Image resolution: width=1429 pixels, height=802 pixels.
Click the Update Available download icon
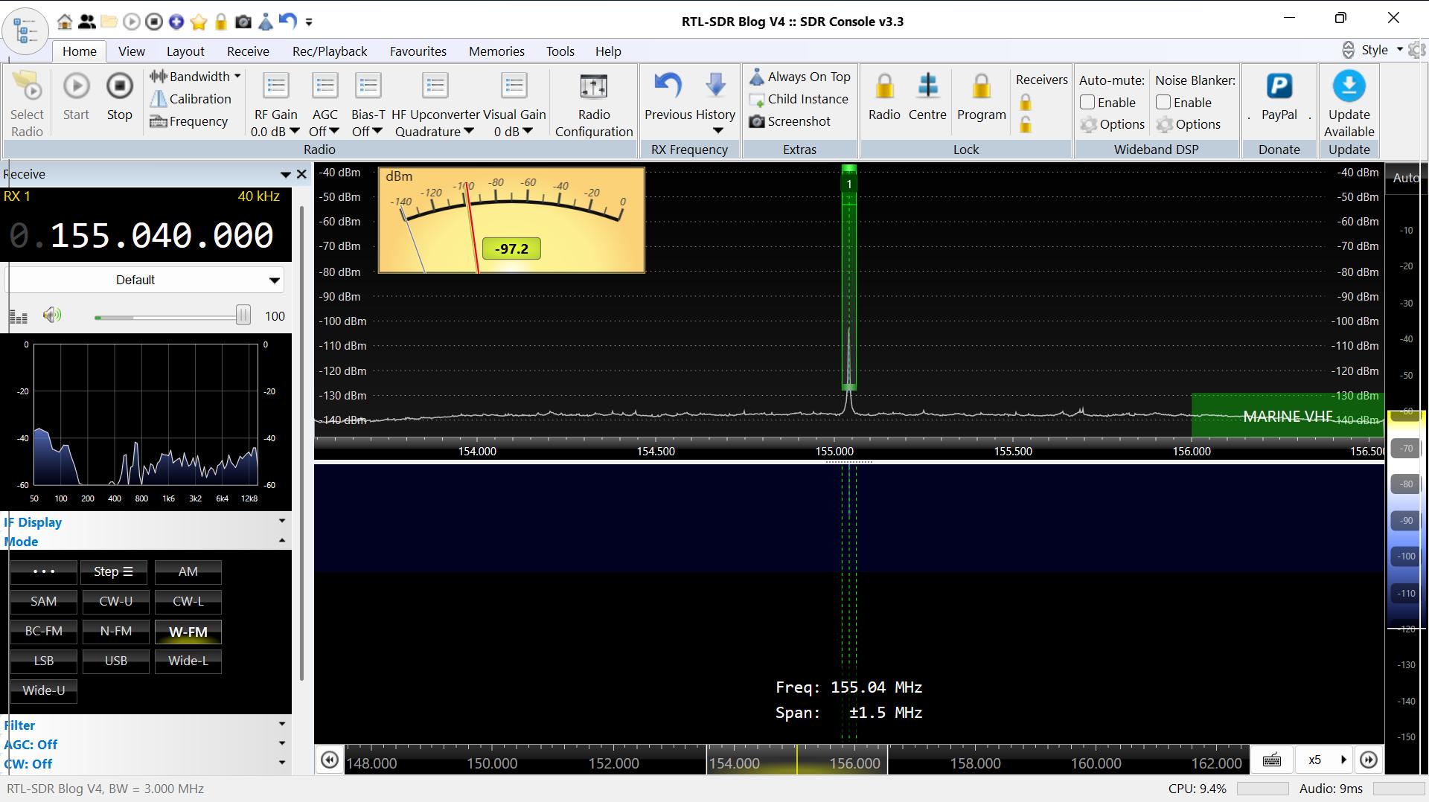(x=1349, y=87)
